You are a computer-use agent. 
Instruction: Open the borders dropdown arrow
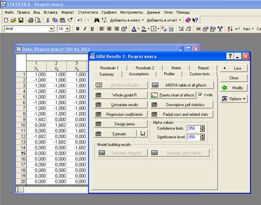pos(158,29)
